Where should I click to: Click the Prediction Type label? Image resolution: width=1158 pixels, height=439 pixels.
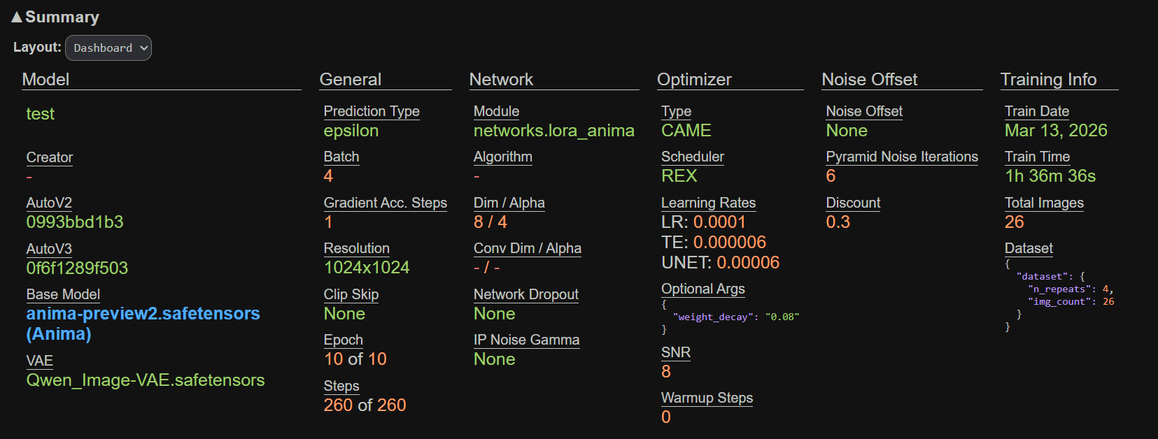[x=372, y=111]
